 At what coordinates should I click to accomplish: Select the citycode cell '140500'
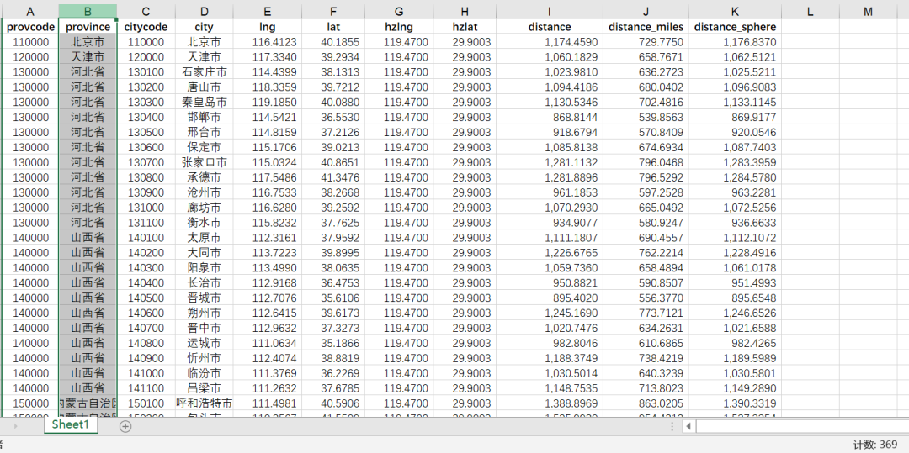tap(146, 298)
